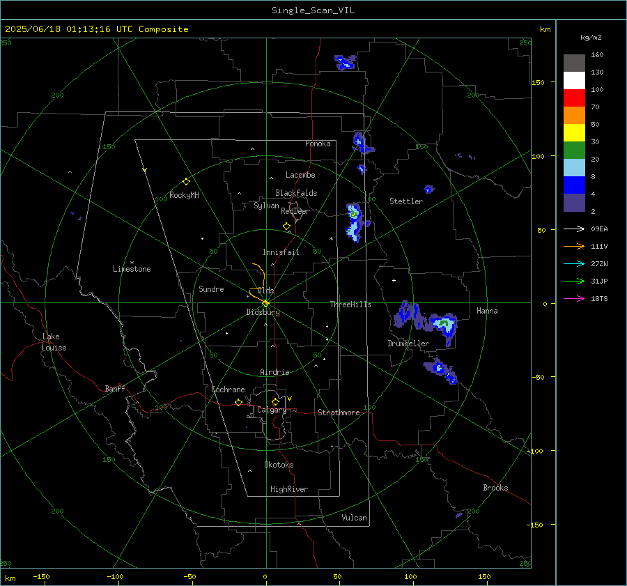627x586 pixels.
Task: Click the blue 4-8 legend swatch
Action: coord(574,185)
